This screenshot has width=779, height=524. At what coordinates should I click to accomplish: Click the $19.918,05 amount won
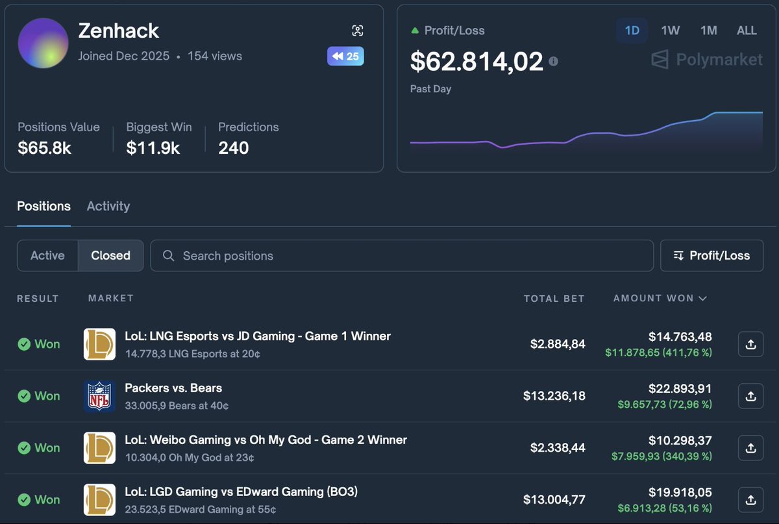pos(680,492)
